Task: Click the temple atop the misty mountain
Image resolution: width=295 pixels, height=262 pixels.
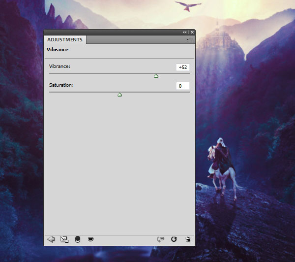Action: pos(217,38)
